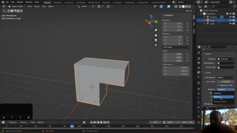Open the Add menu in viewport
This screenshot has width=237, height=133.
pyautogui.click(x=44, y=7)
